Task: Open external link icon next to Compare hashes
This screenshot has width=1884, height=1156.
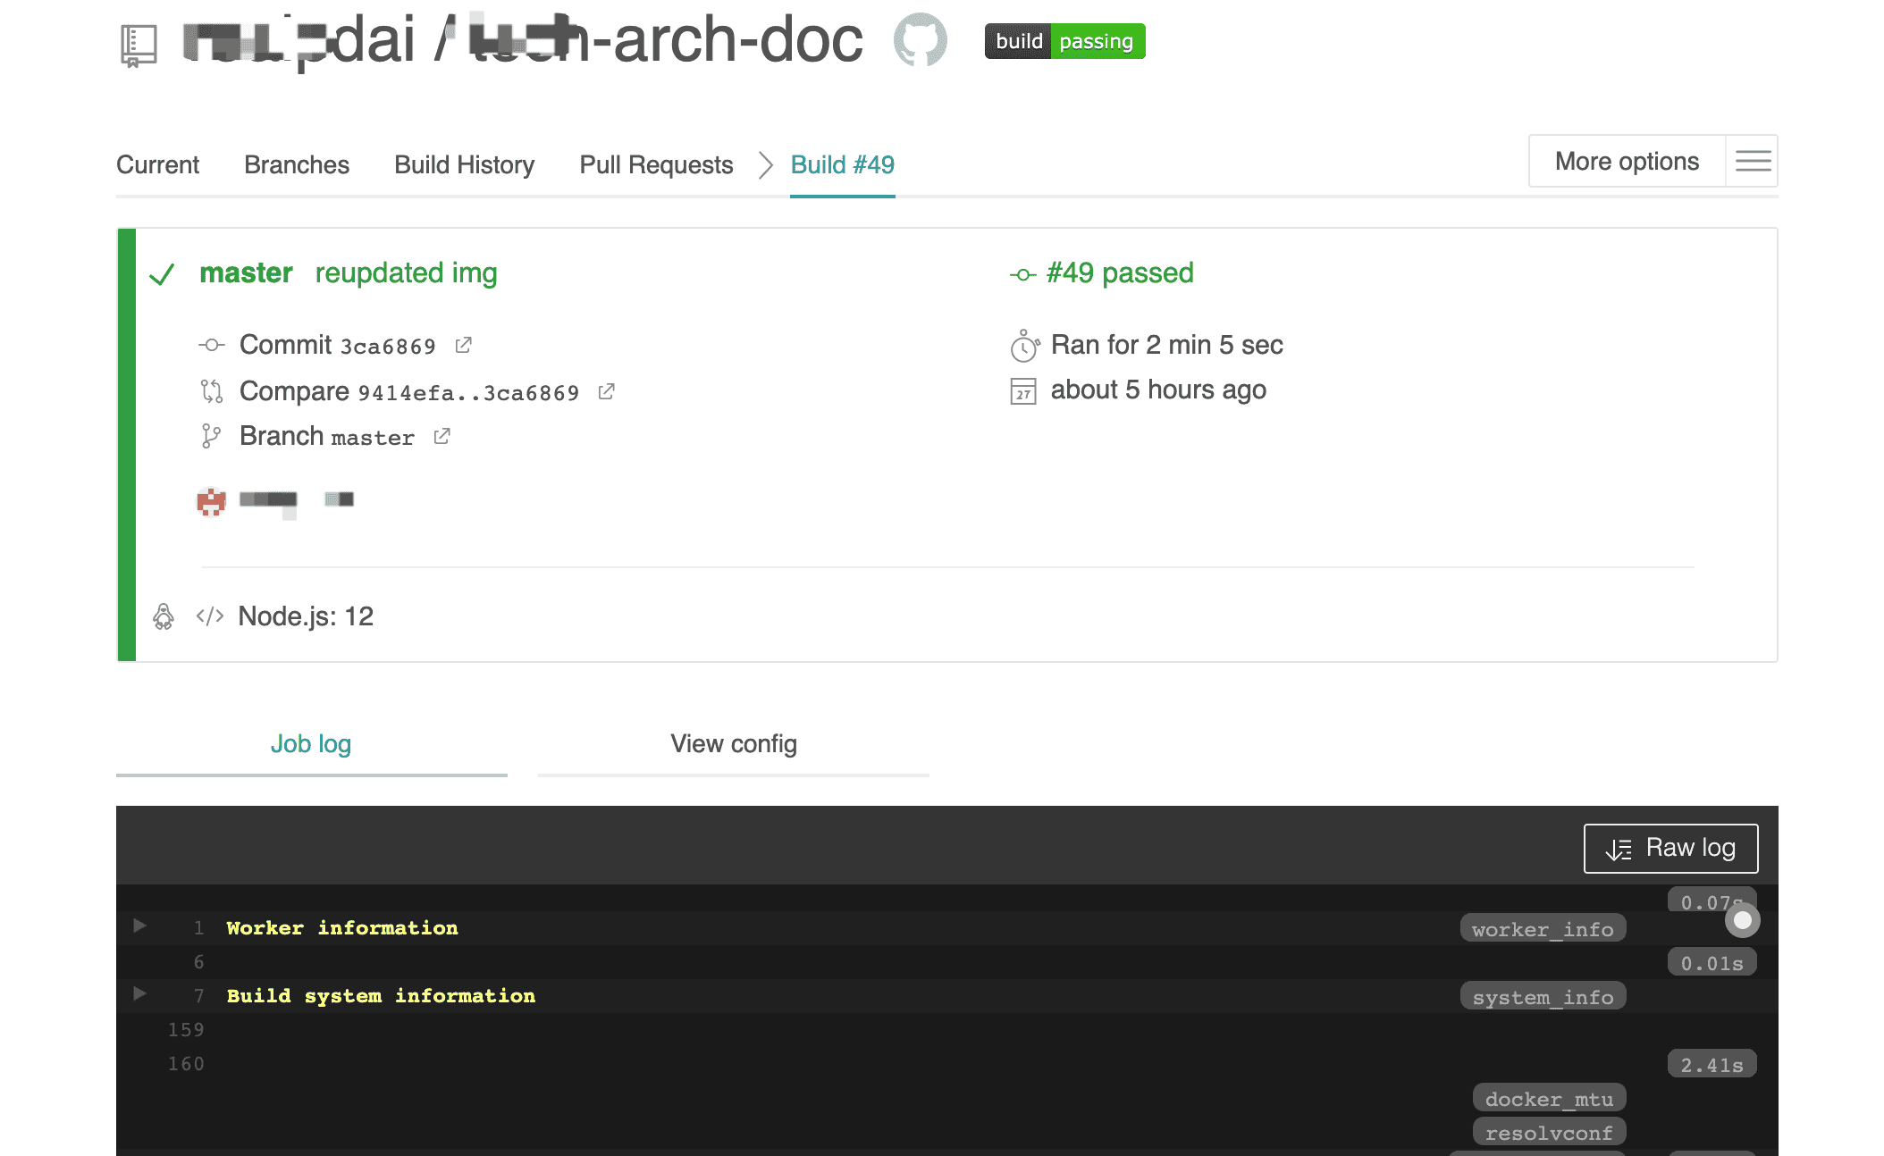Action: [606, 391]
